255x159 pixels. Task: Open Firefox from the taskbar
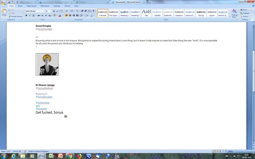tap(79, 156)
